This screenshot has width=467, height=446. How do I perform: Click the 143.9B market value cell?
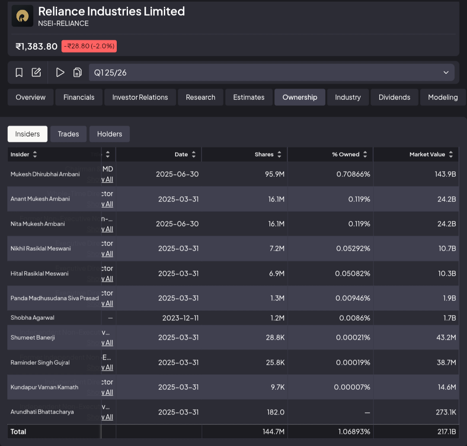pyautogui.click(x=445, y=174)
